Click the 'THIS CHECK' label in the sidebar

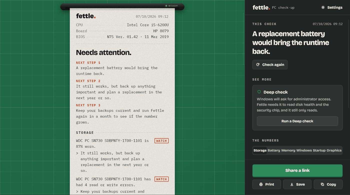(x=264, y=24)
